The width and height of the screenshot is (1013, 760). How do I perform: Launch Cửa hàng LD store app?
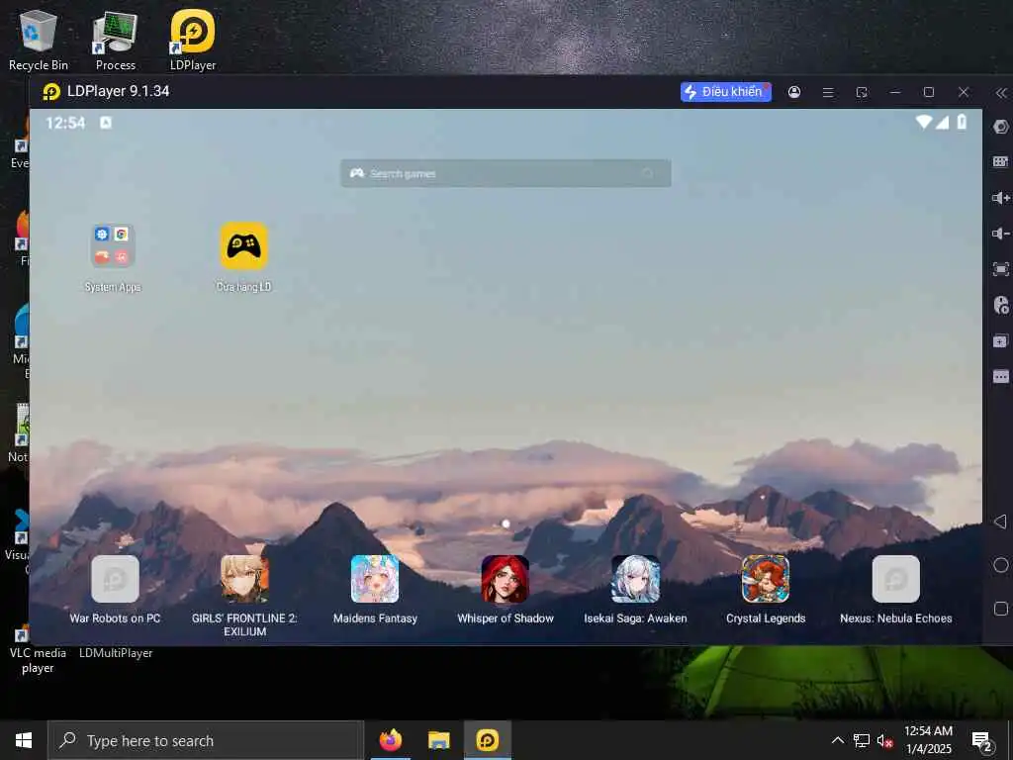tap(243, 257)
